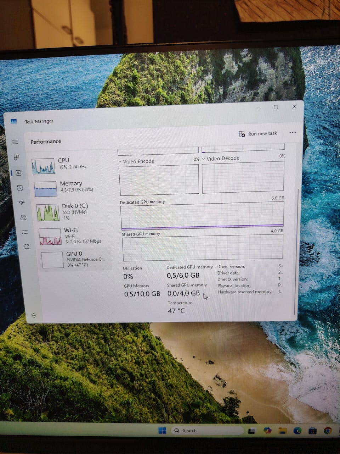Click the Performance page heading
The width and height of the screenshot is (340, 454).
pos(46,142)
